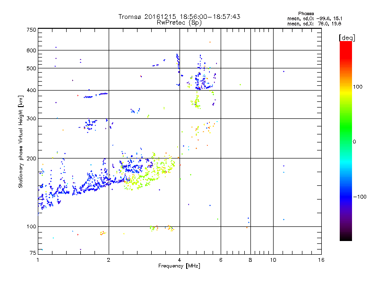The image size is (378, 283).
Task: Click the phase colorbar
Action: point(346,141)
